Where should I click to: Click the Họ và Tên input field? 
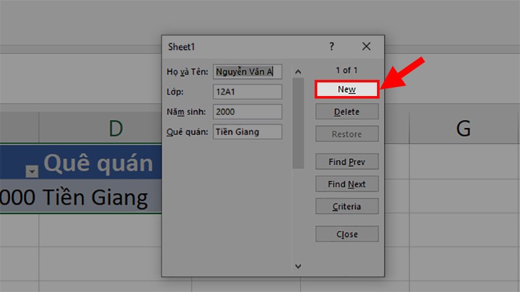248,71
